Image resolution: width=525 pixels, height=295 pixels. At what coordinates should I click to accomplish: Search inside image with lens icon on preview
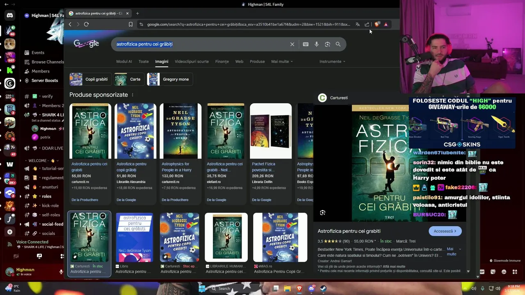[323, 213]
